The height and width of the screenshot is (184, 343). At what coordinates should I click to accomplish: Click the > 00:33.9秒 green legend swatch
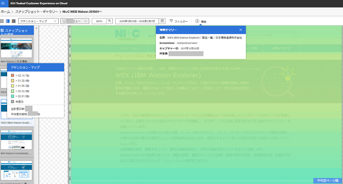12,91
